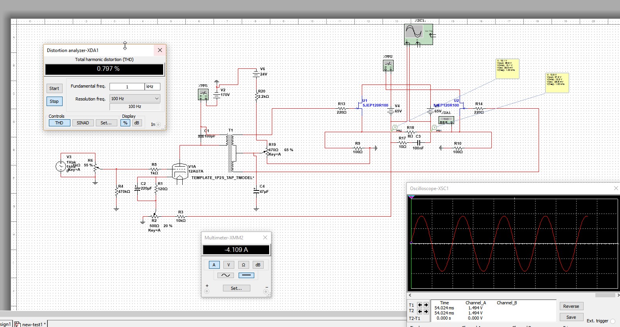This screenshot has height=327, width=620.
Task: Click the multimeter dB mode button
Action: coord(258,265)
